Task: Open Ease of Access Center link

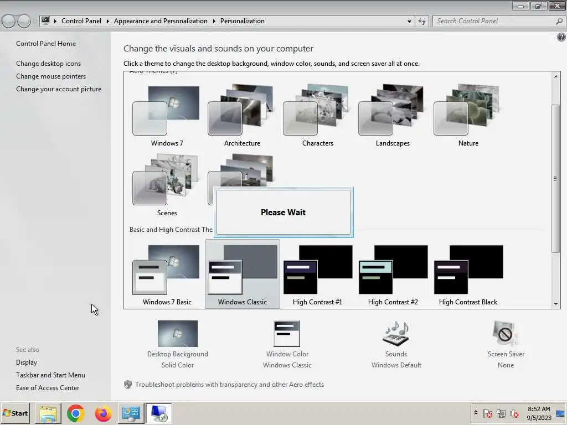Action: pyautogui.click(x=48, y=388)
